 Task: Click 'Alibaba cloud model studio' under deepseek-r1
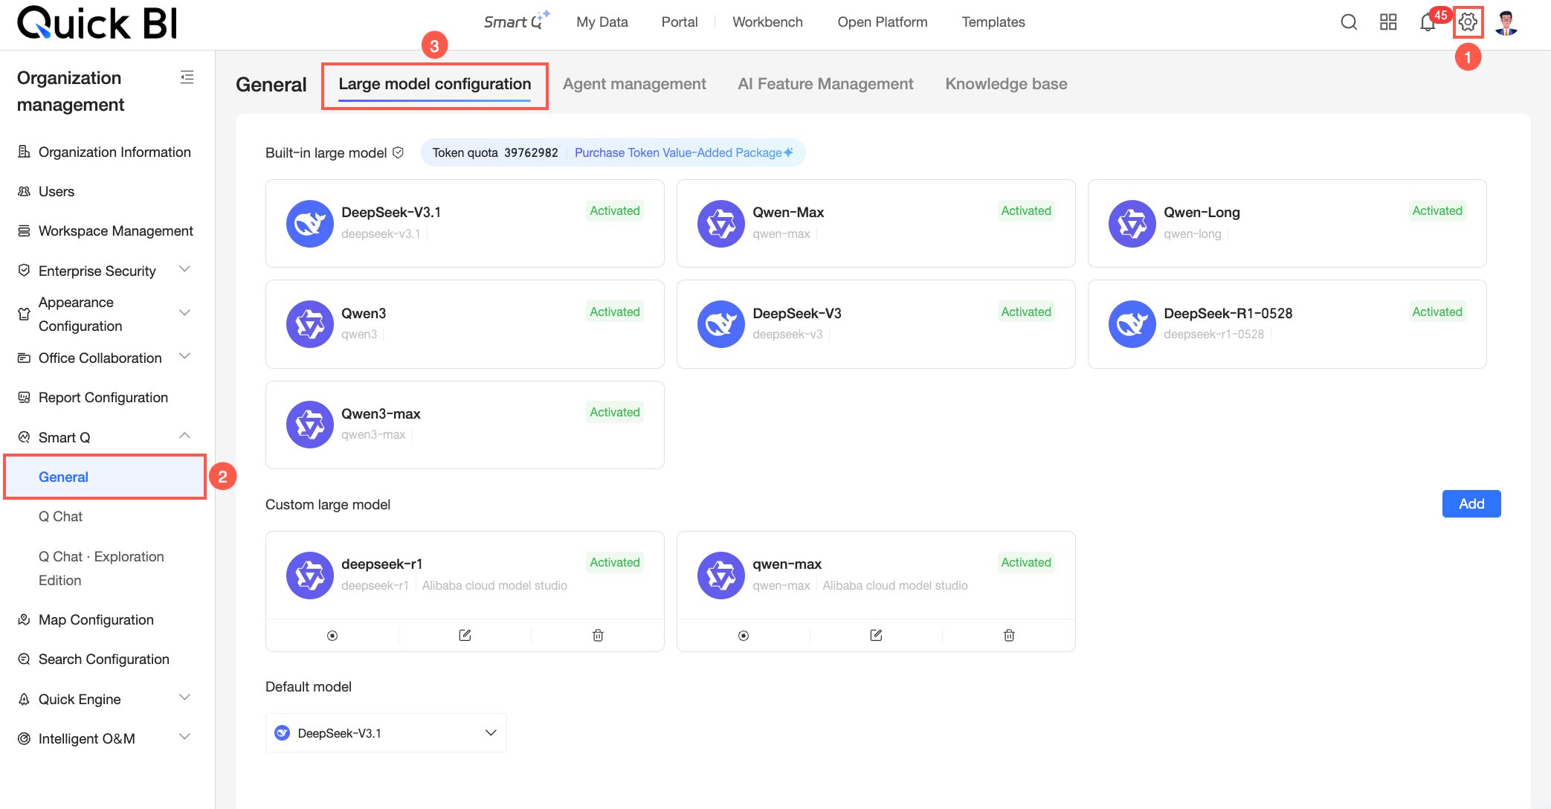click(494, 585)
